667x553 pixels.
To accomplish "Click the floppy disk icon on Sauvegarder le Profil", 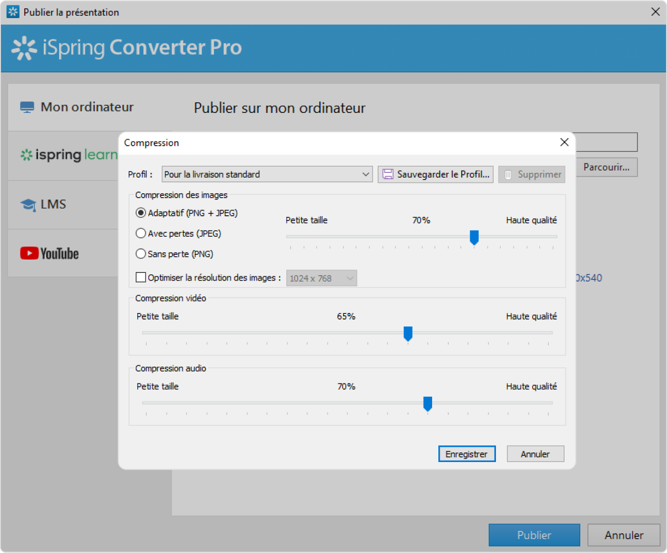I will click(x=388, y=174).
